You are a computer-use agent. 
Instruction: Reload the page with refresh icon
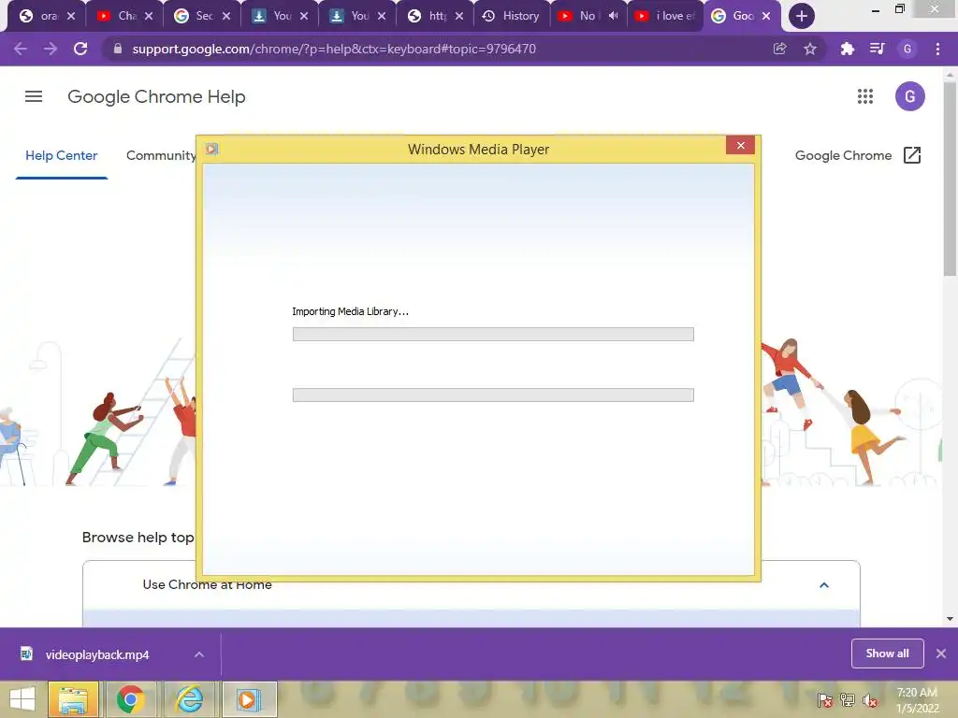80,49
